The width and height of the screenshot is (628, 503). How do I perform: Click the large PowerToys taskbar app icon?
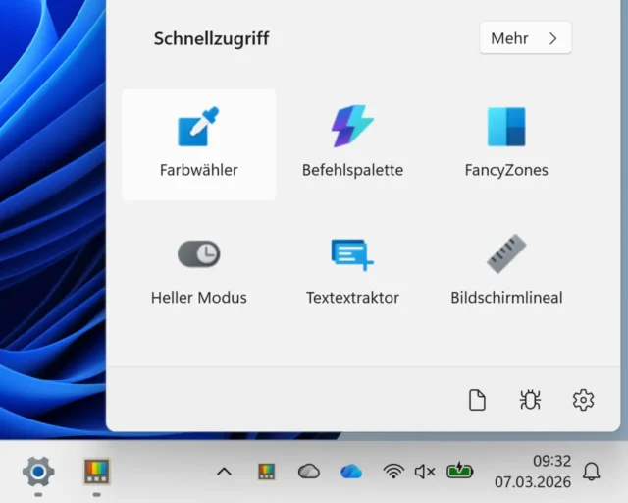(x=96, y=471)
